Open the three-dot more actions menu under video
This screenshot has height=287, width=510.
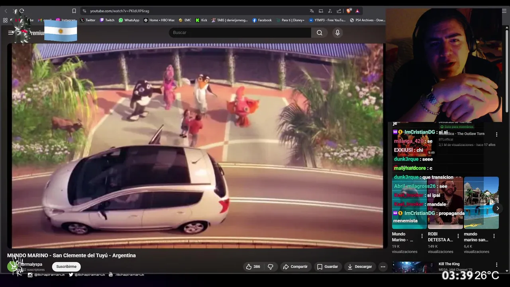click(383, 267)
